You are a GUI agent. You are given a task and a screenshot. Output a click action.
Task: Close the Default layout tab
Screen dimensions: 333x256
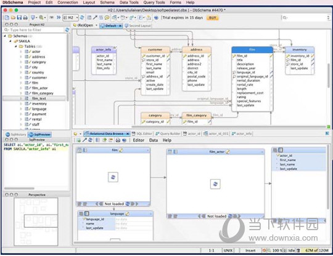pyautogui.click(x=120, y=26)
